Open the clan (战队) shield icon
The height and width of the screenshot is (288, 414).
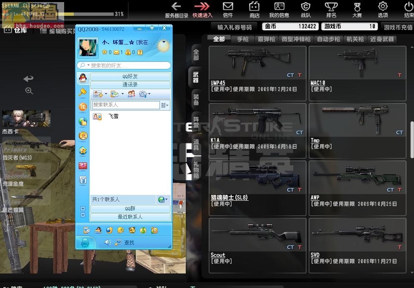pos(305,6)
